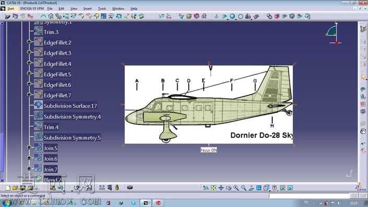Image resolution: width=368 pixels, height=207 pixels.
Task: Click the tree vertical scrollbar thumb
Action: click(x=2, y=152)
